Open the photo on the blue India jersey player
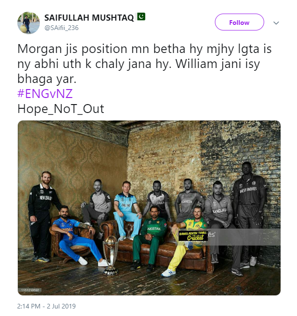 tap(74, 236)
